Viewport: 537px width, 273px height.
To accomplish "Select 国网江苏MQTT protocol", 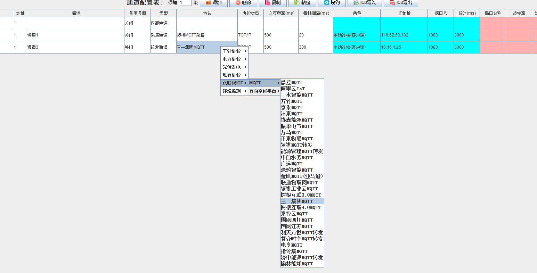I will (302, 226).
